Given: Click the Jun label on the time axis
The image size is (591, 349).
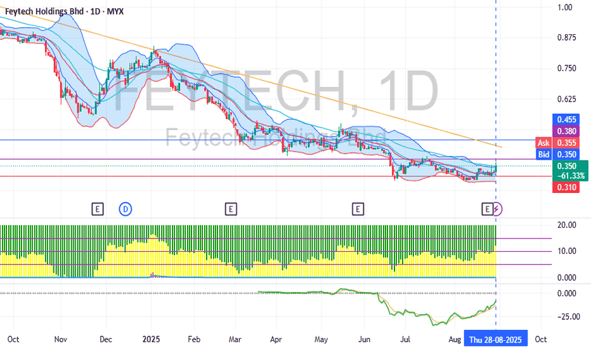Looking at the screenshot, I should tap(364, 339).
